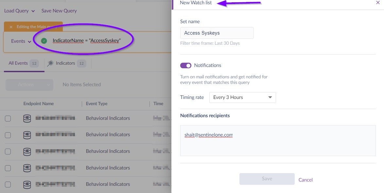
Task: Edit the Set name input field
Action: (x=217, y=33)
